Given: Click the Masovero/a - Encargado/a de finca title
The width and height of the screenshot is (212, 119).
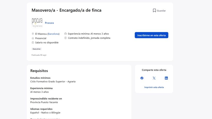Looking at the screenshot, I should (66, 10).
